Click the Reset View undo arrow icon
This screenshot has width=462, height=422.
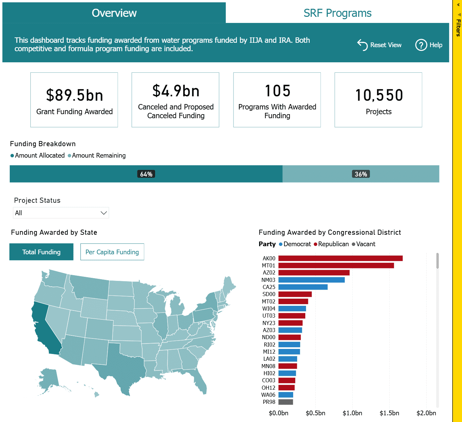362,45
